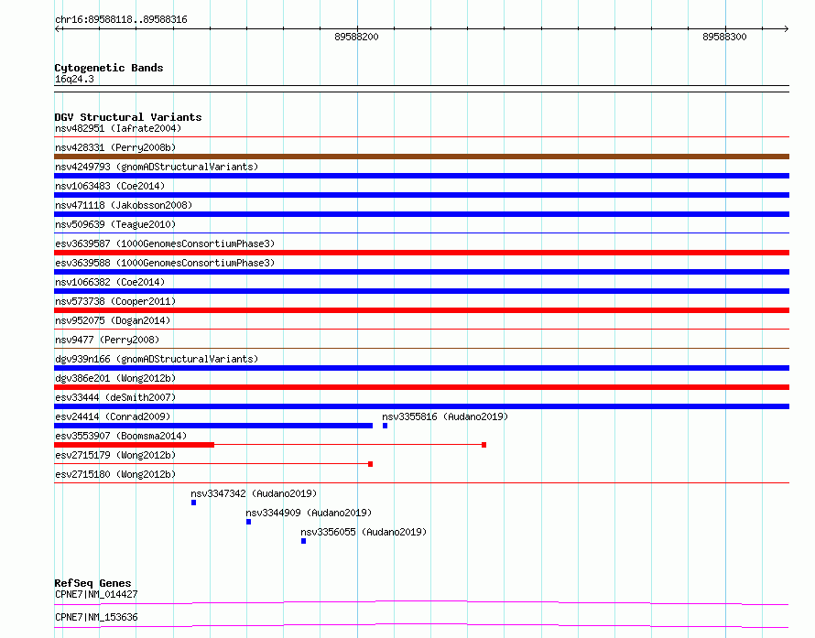Click the RefSeq Genes track title
Viewport: 815px width, 638px height.
click(x=92, y=583)
